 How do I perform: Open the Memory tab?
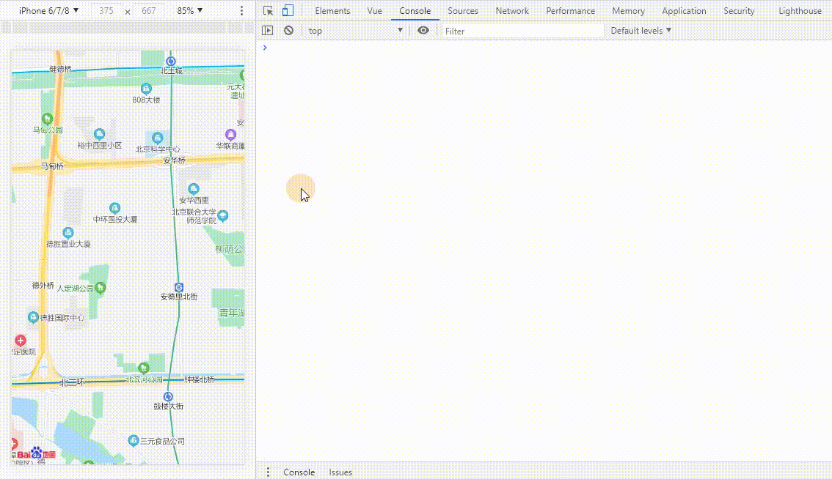628,10
